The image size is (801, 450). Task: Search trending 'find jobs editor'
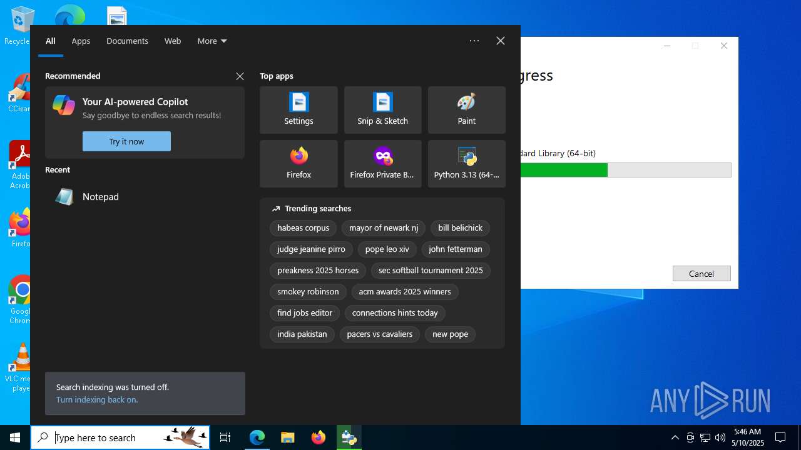(305, 313)
